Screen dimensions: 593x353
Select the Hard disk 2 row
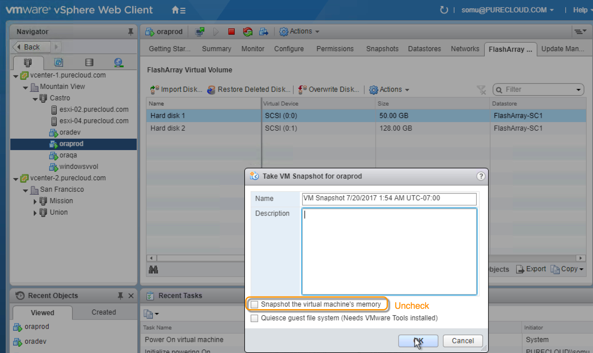366,128
